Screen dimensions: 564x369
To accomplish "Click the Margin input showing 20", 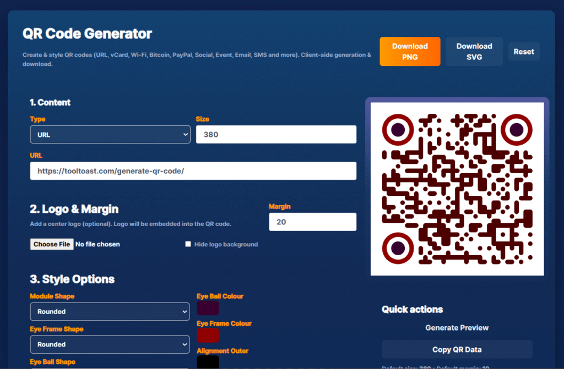I will pyautogui.click(x=312, y=222).
